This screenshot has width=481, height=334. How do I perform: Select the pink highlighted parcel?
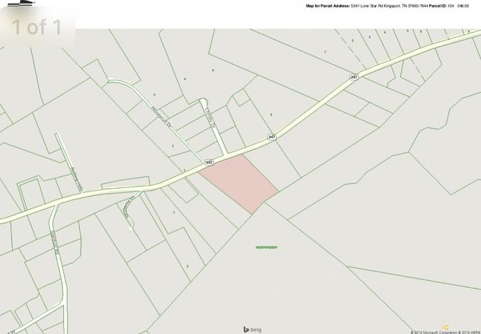point(240,183)
